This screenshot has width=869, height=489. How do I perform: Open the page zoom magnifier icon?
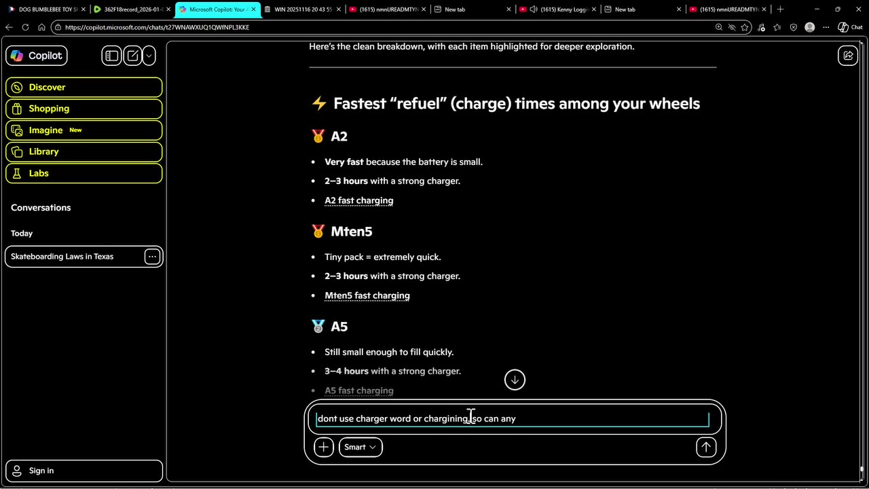(x=718, y=27)
